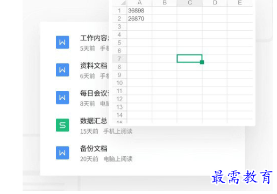Select column B header
Viewport: 277px width, 194px height.
point(165,3)
